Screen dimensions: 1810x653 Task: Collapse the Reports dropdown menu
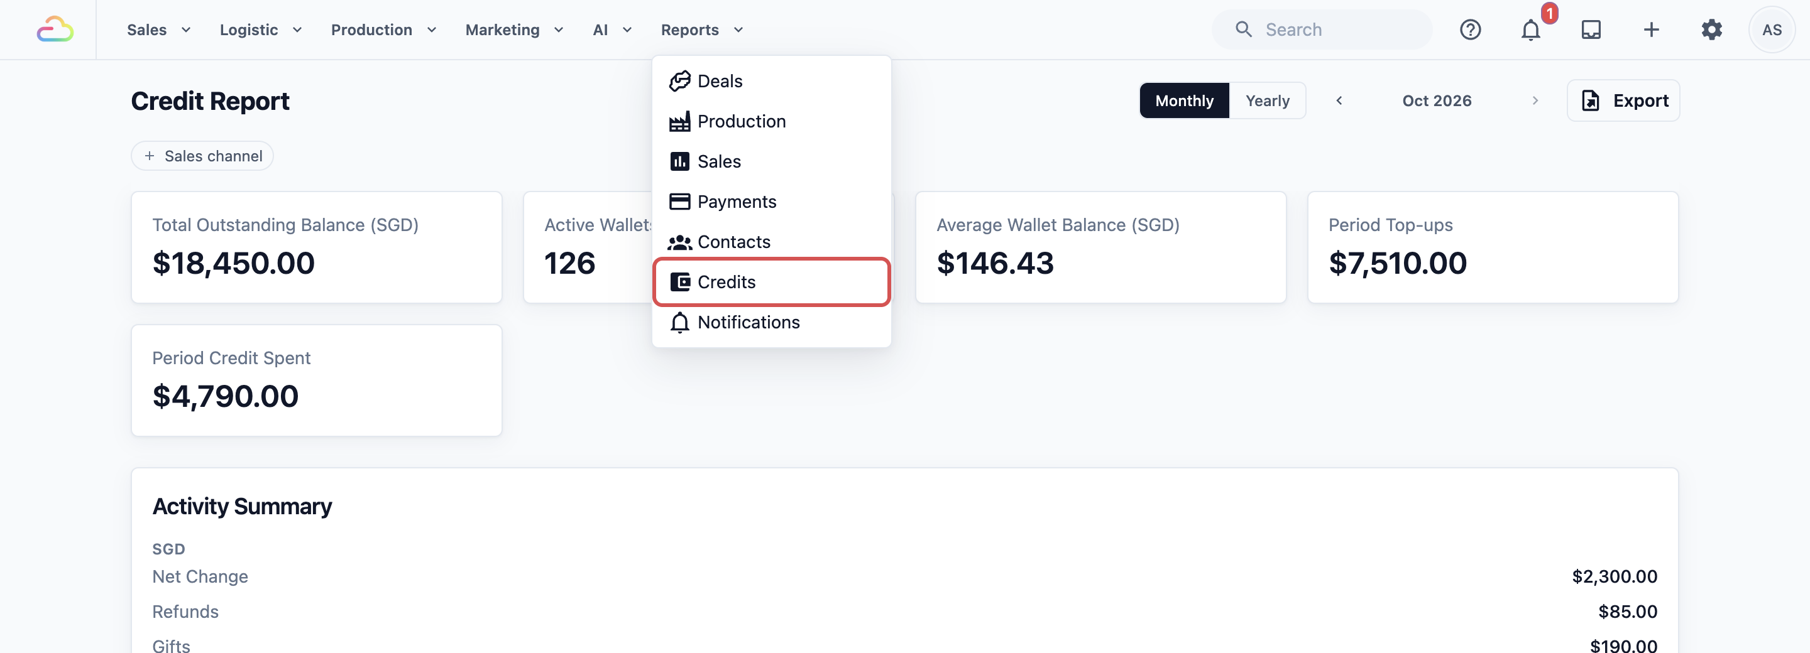pyautogui.click(x=702, y=30)
